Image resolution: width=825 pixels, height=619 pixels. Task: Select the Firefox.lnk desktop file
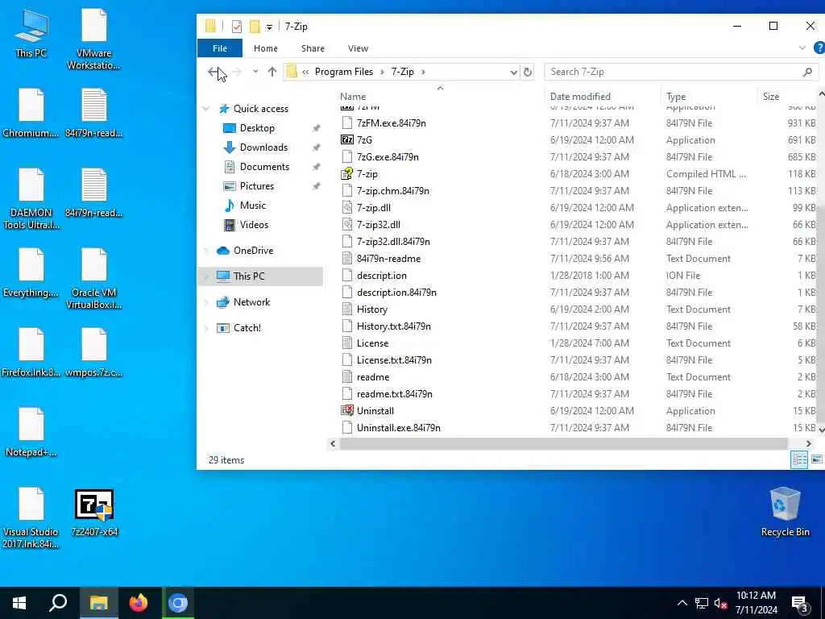(x=31, y=353)
